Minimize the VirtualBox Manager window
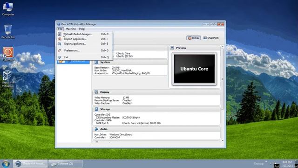298x168 pixels. pos(206,24)
